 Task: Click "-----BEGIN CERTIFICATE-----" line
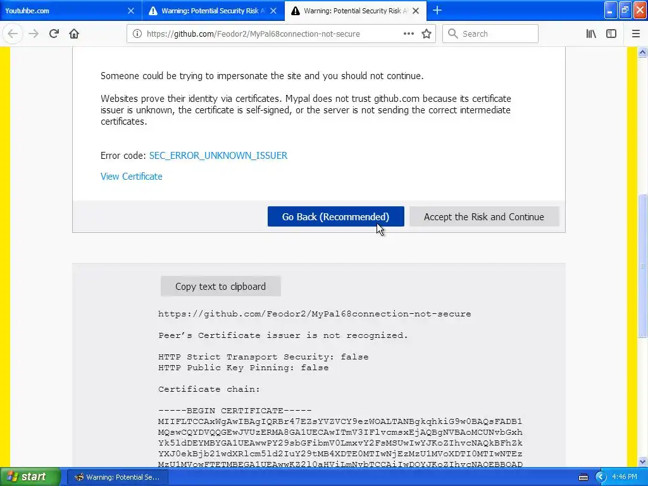[x=235, y=410]
